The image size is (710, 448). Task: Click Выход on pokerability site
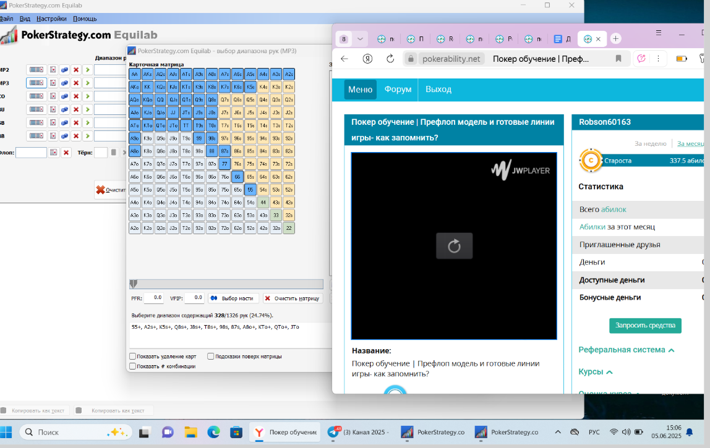pos(438,89)
